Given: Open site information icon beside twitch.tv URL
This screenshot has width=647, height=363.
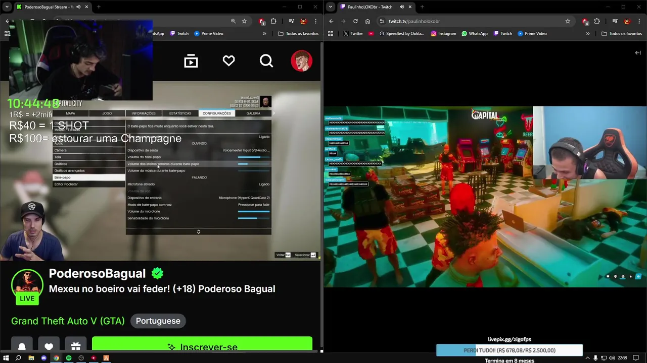Looking at the screenshot, I should click(382, 21).
